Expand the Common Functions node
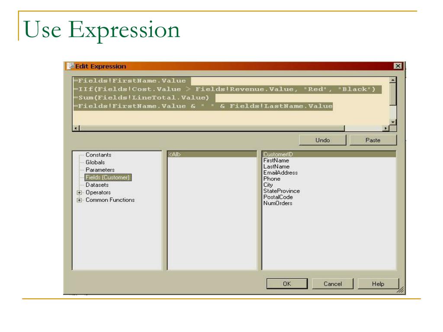Screen dimensions: 443x332 click(x=80, y=200)
